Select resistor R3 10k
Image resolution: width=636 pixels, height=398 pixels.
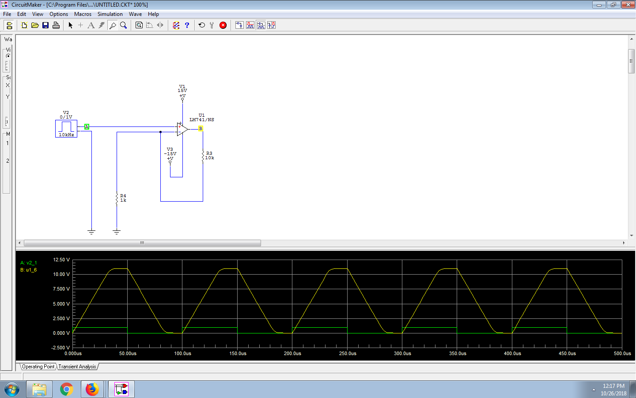(203, 156)
